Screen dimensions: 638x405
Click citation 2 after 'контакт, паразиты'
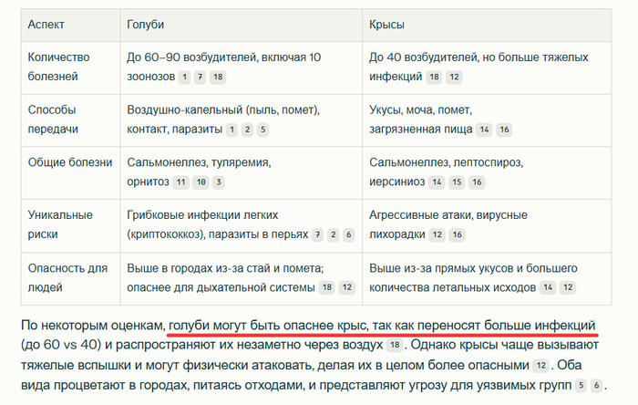247,130
